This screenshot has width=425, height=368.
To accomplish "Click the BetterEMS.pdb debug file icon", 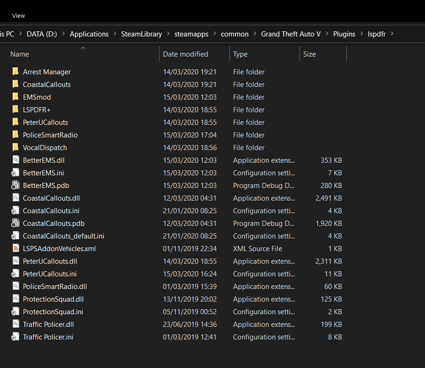I will tap(15, 185).
